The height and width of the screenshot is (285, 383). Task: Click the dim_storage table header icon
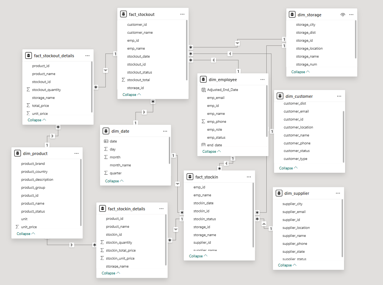tap(292, 15)
